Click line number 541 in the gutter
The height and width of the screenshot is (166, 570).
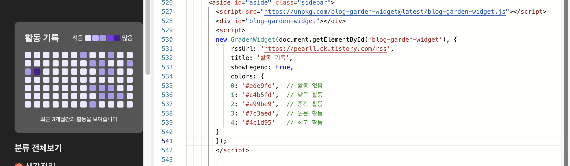(x=167, y=141)
